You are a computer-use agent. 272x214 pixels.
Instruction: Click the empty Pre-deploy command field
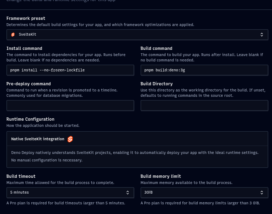click(70, 106)
